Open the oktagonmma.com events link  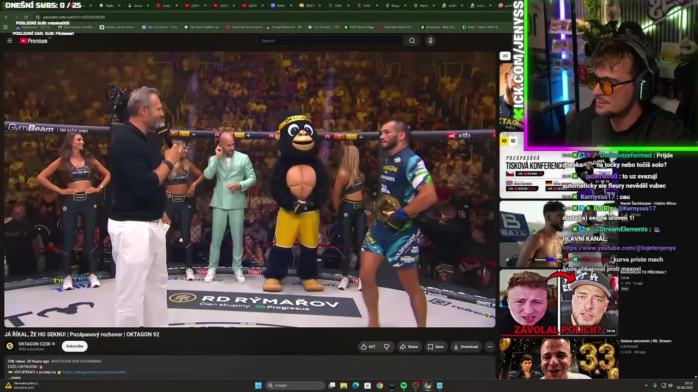pyautogui.click(x=94, y=372)
